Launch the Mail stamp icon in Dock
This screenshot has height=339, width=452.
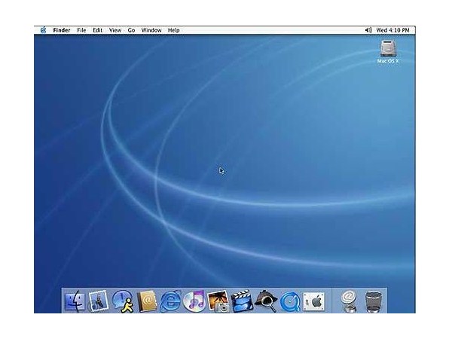pos(98,301)
